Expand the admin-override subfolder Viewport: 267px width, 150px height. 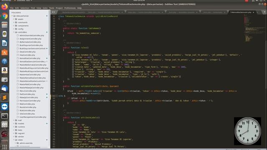point(15,143)
